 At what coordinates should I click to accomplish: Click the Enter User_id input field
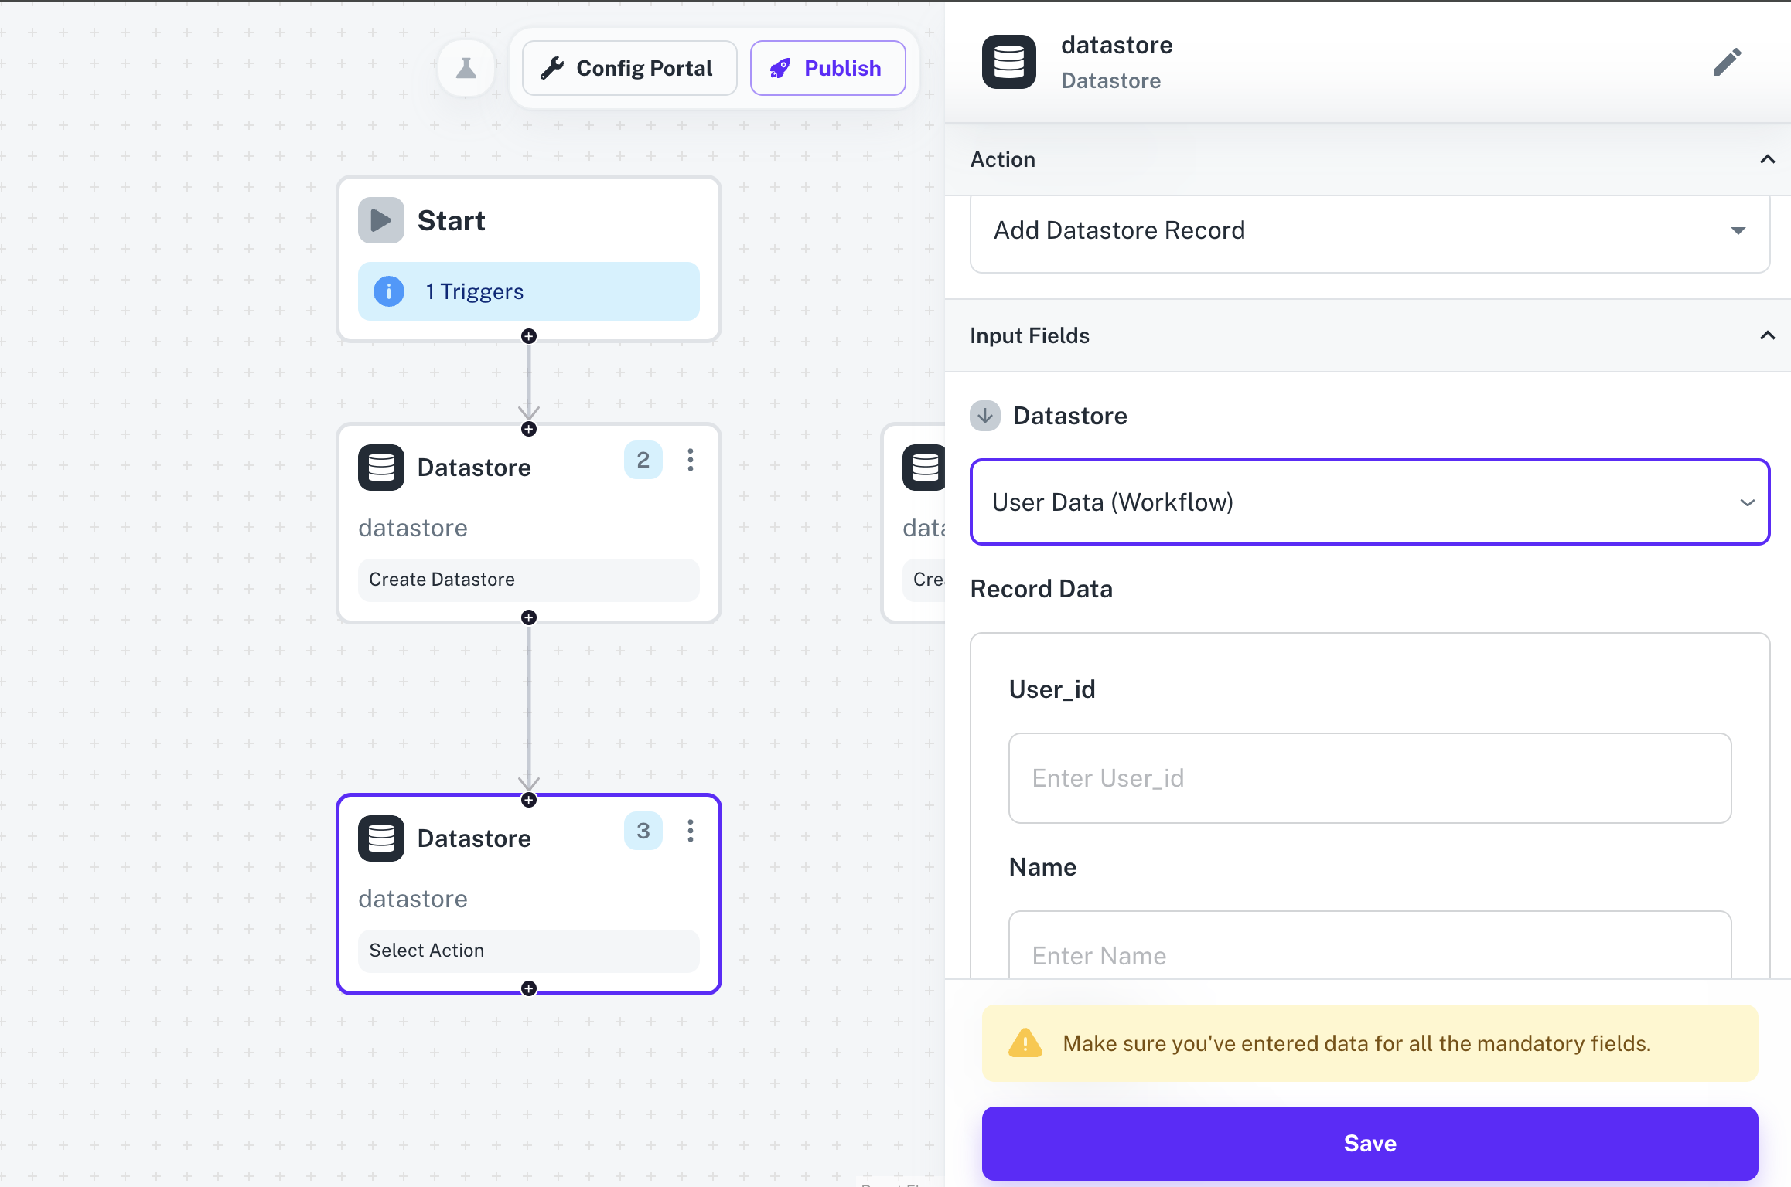[x=1369, y=777]
